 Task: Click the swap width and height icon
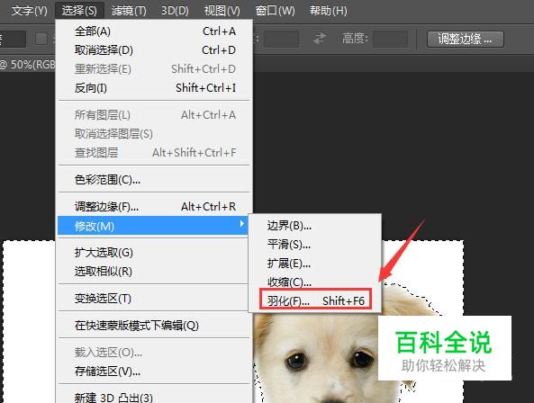coord(320,38)
